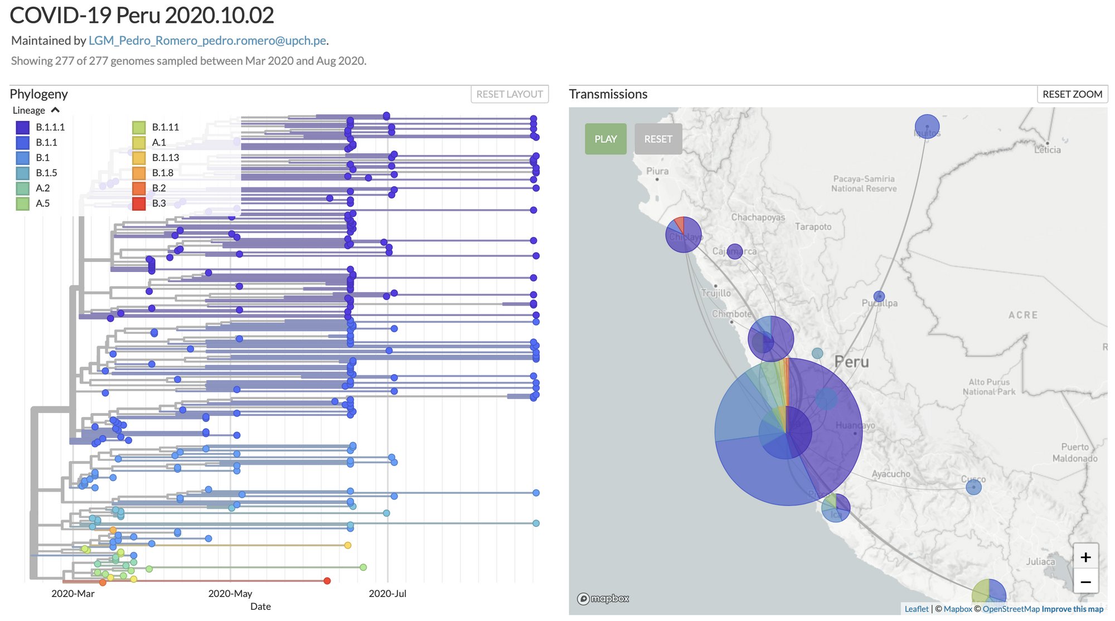Click the B.1.8 orange legend swatch
Viewport: 1115px width, 621px height.
coord(139,173)
